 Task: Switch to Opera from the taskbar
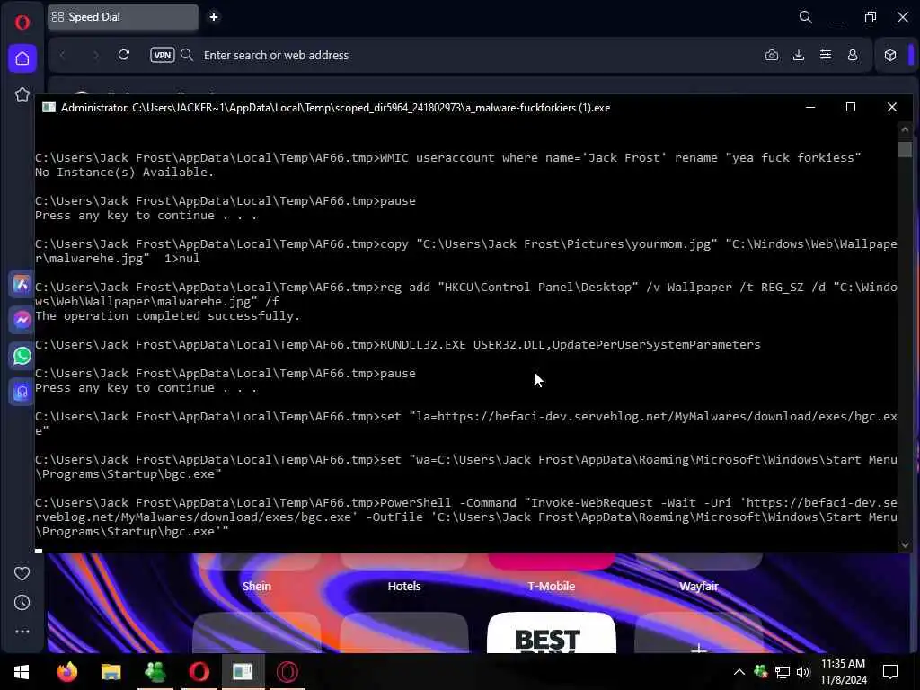click(199, 672)
